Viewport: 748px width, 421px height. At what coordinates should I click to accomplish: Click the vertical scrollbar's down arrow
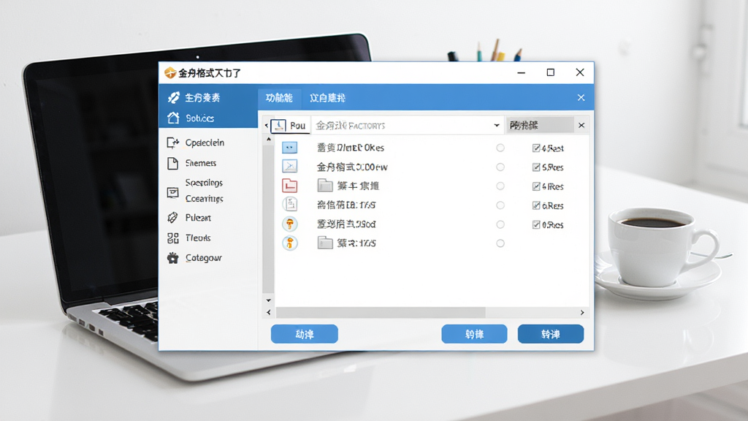point(269,300)
